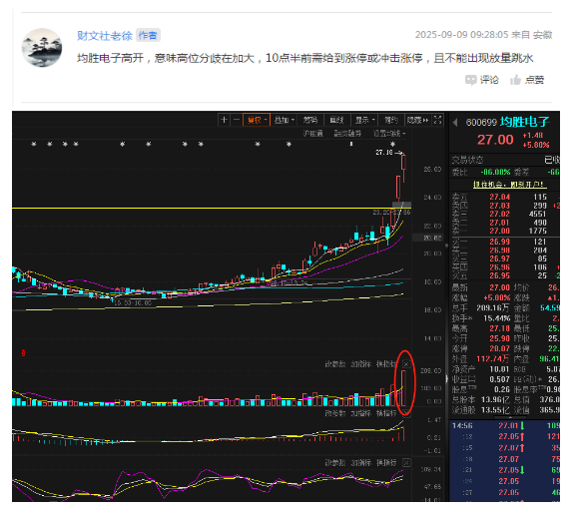
Task: Expand the 设置均线 dropdown
Action: (x=389, y=134)
